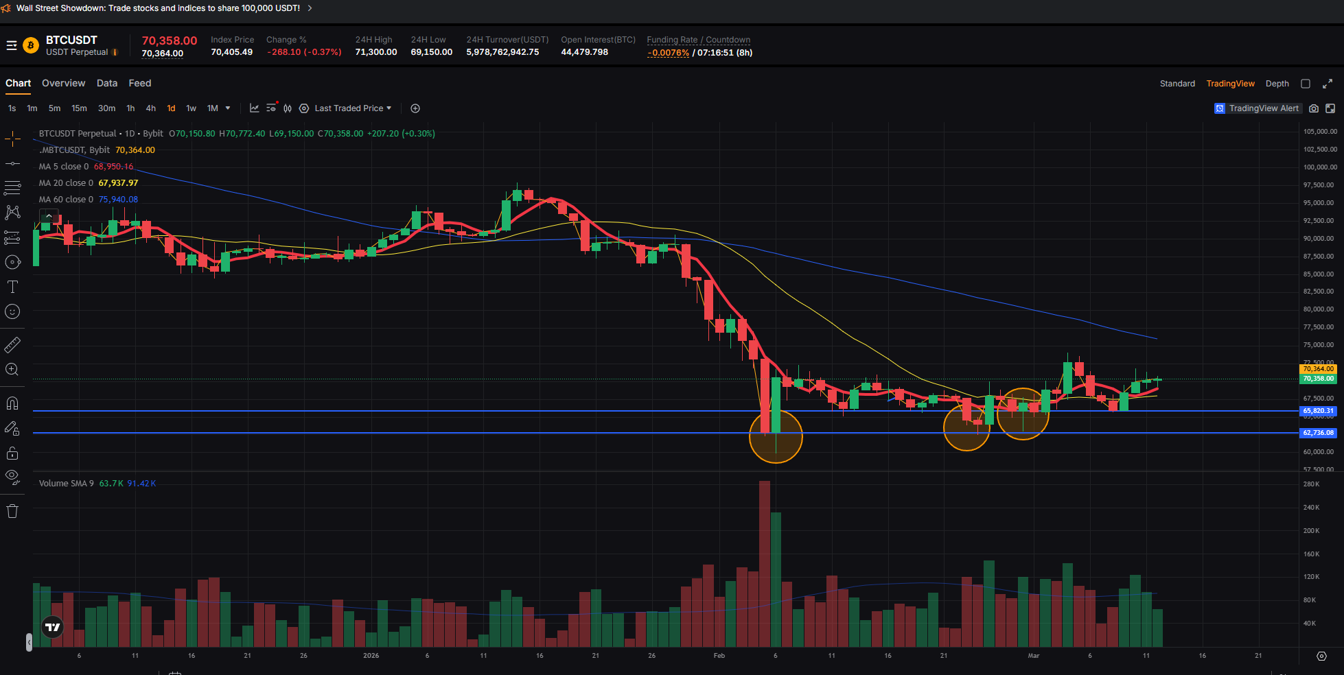Select the 1m timeframe
Viewport: 1344px width, 675px height.
pyautogui.click(x=32, y=108)
